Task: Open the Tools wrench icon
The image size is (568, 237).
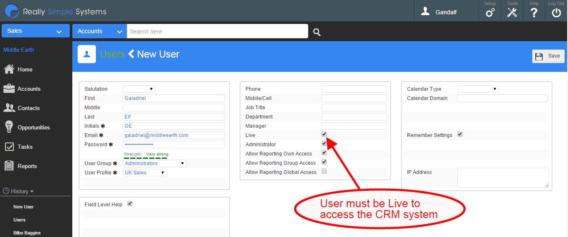Action: (512, 13)
